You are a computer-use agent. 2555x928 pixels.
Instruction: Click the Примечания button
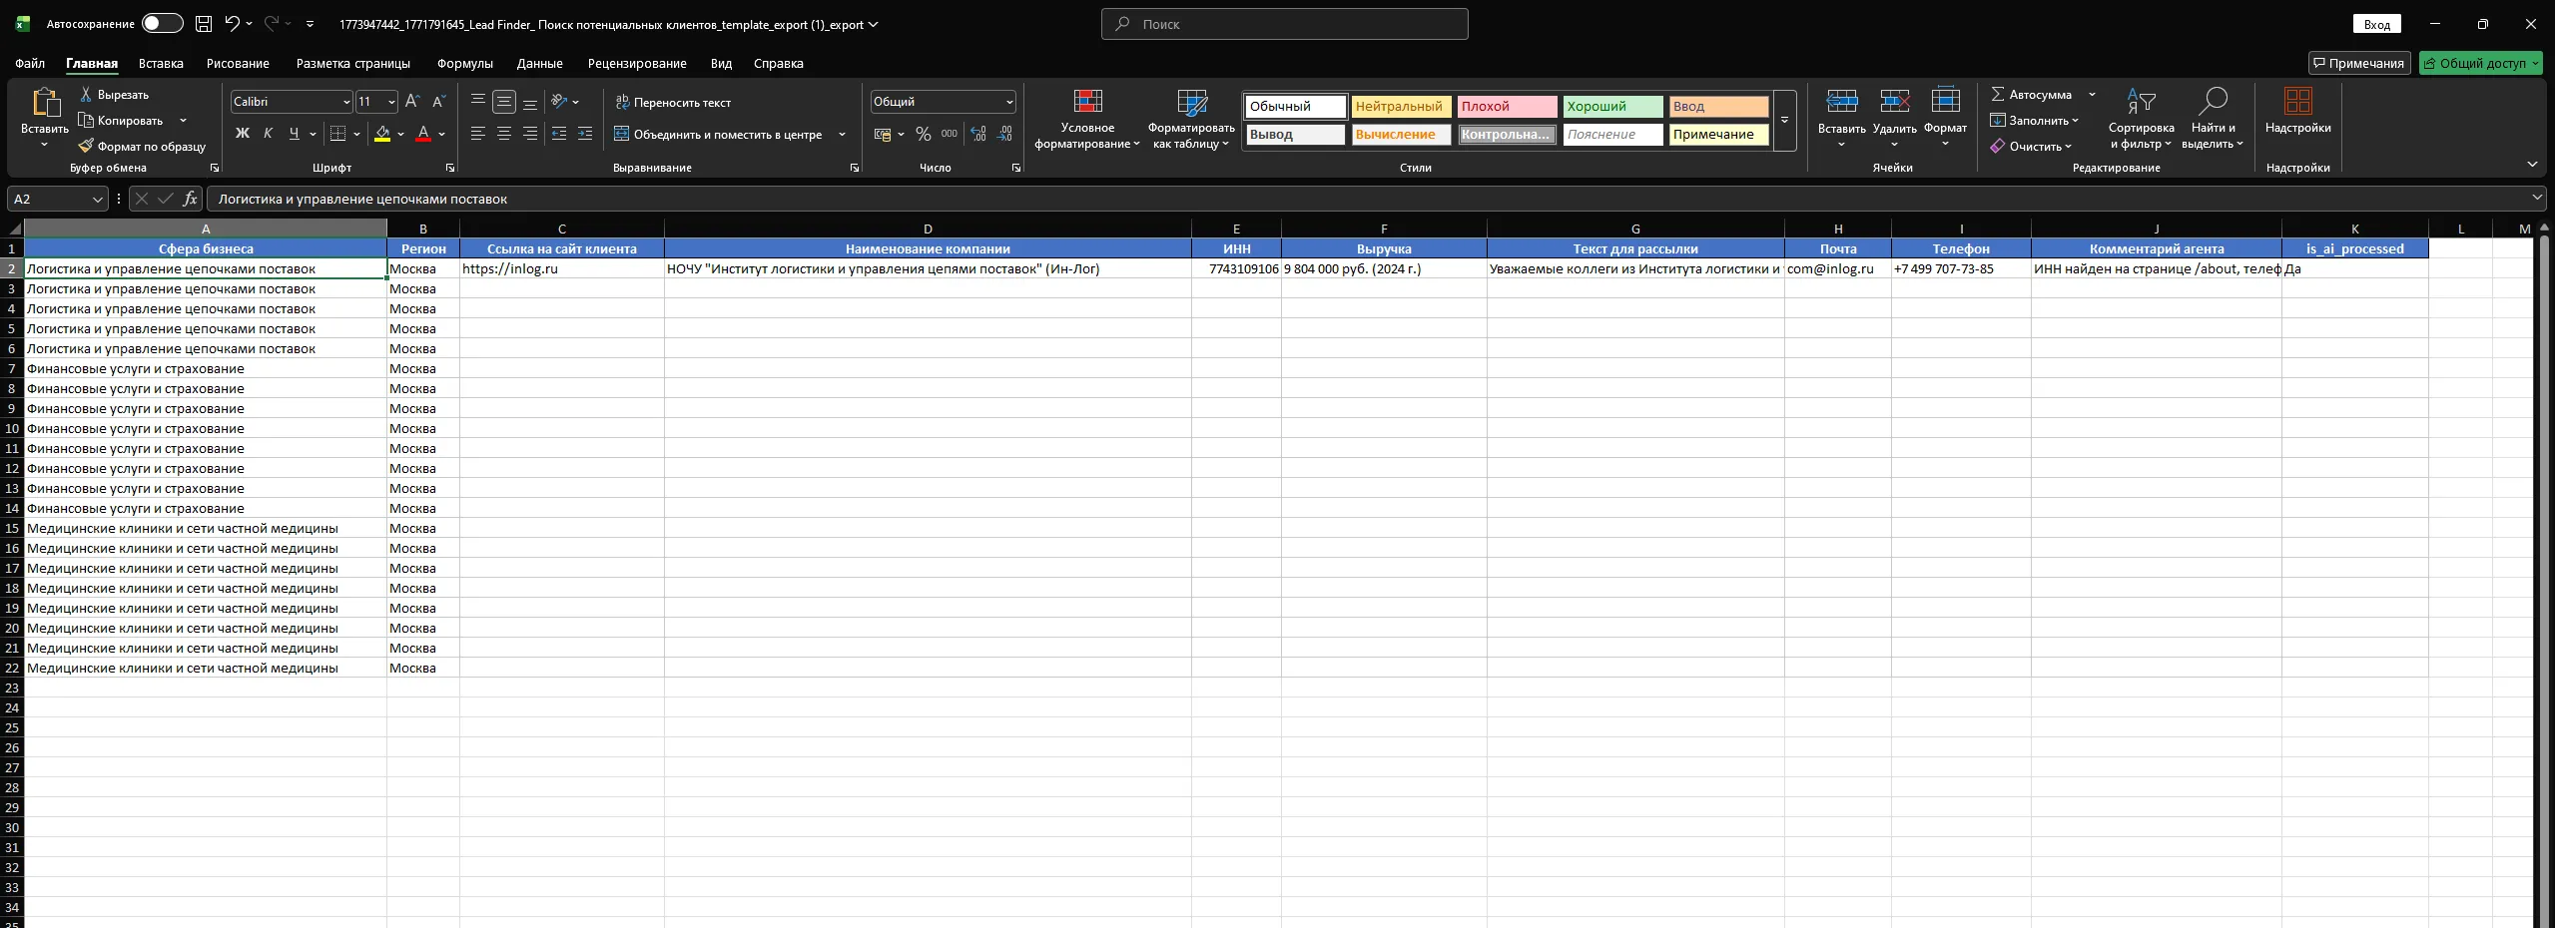(2359, 63)
